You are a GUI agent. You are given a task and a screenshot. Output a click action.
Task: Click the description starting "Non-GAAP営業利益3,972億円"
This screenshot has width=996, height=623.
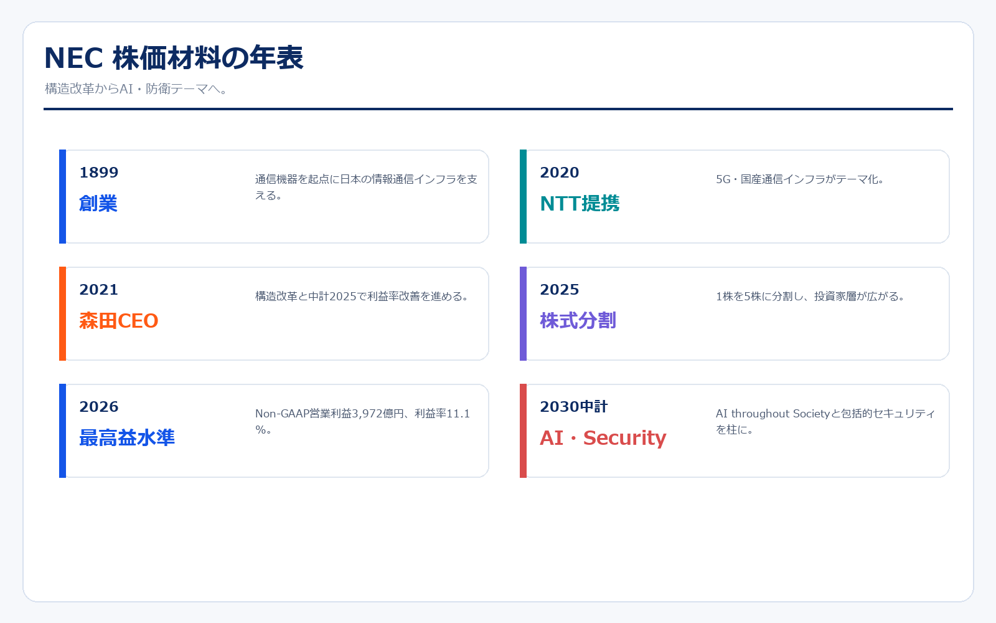point(363,421)
